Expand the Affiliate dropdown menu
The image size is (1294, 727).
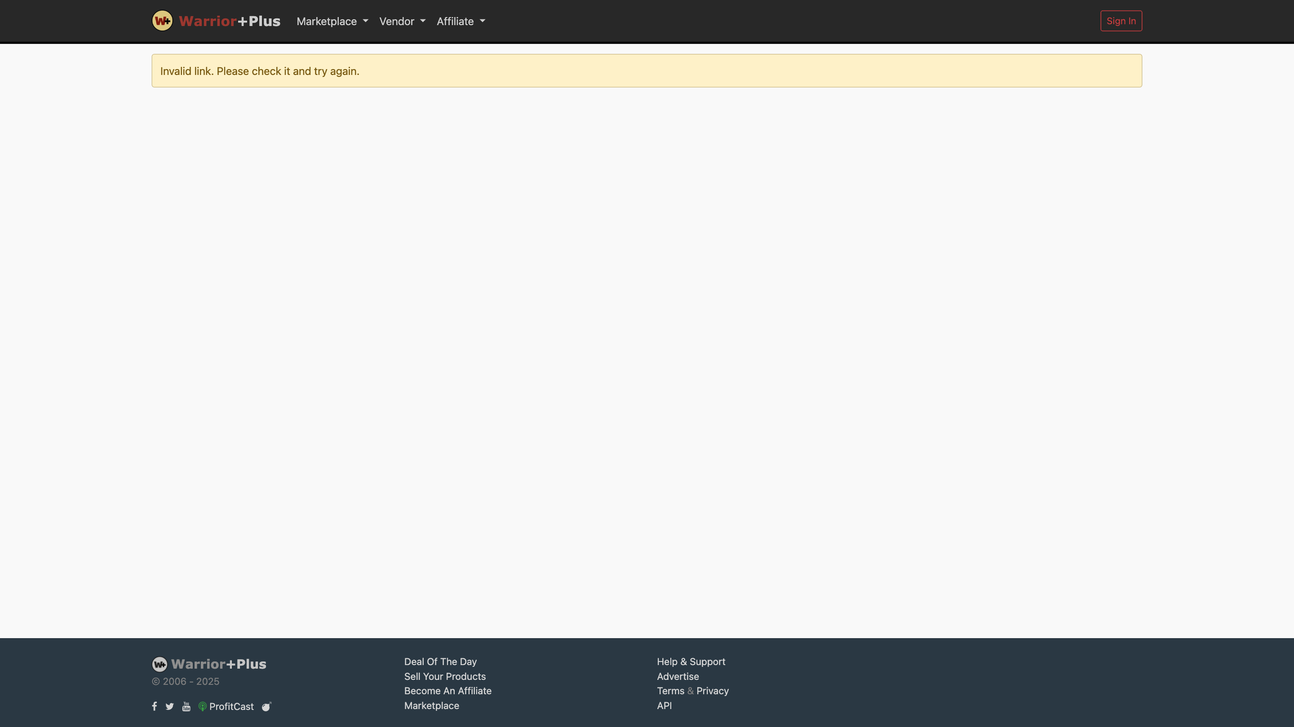[x=460, y=21]
